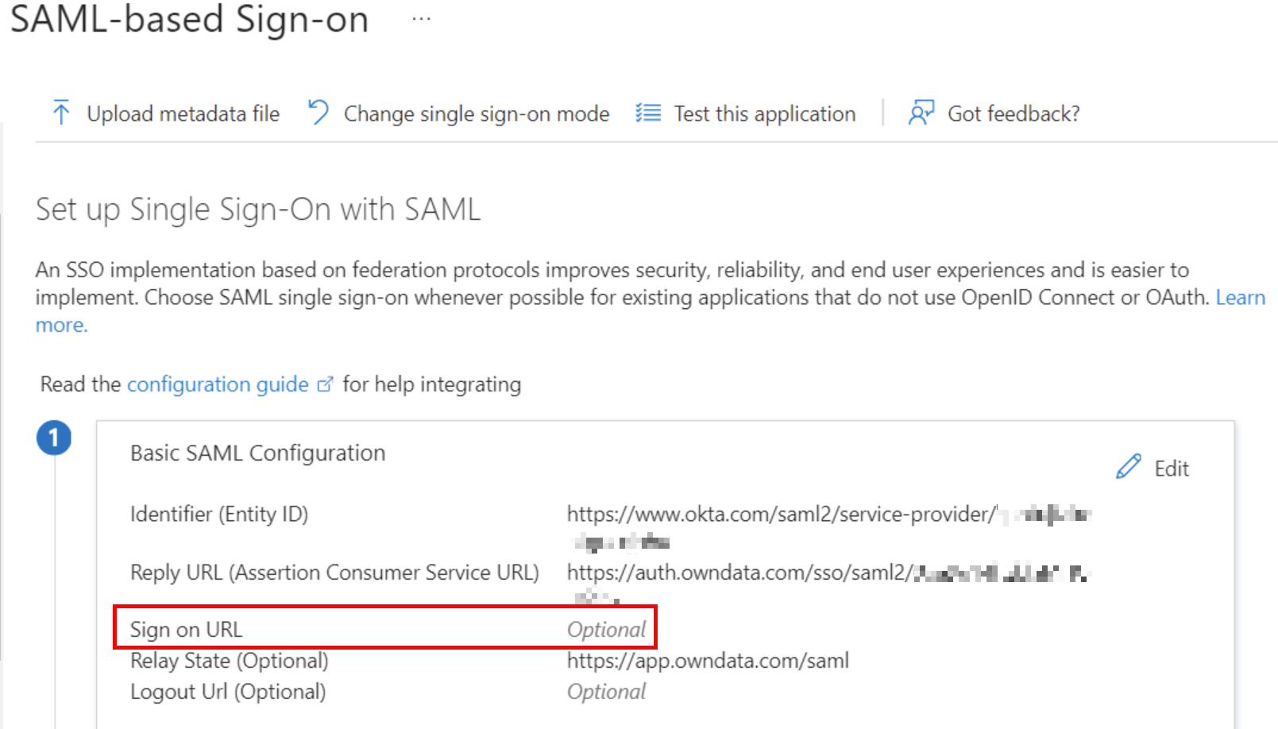
Task: Open Got feedback?
Action: pos(1014,113)
